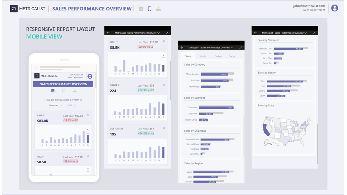
Task: Open the December month dropdown
Action: coord(55,105)
